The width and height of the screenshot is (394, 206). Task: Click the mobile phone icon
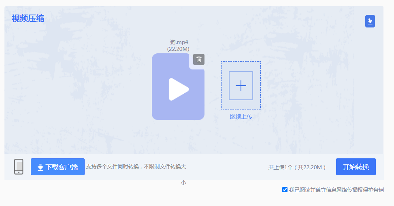click(x=19, y=167)
